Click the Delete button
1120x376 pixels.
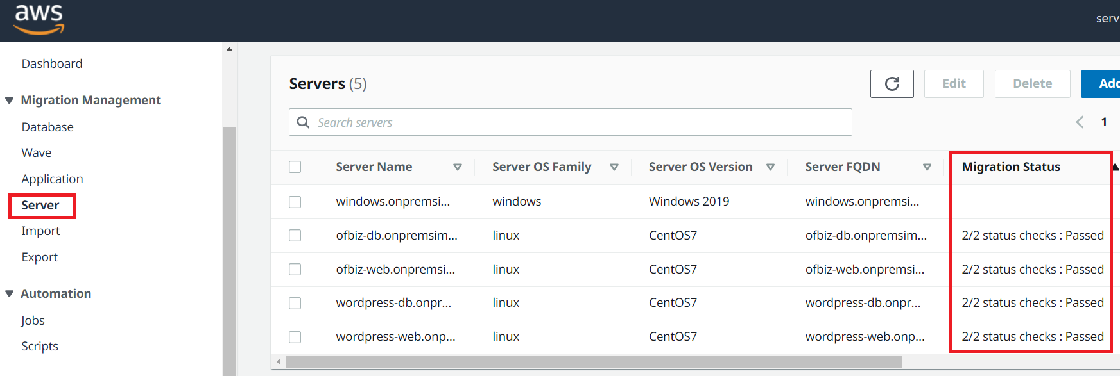(x=1032, y=84)
